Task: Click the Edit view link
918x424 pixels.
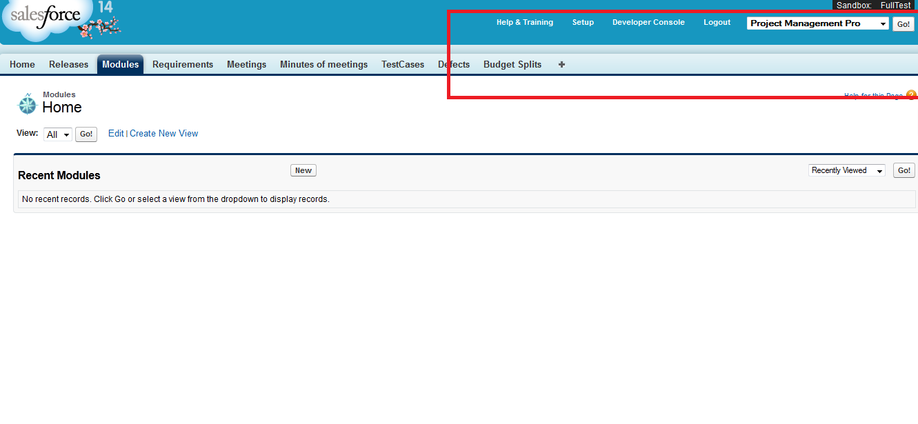Action: click(116, 134)
